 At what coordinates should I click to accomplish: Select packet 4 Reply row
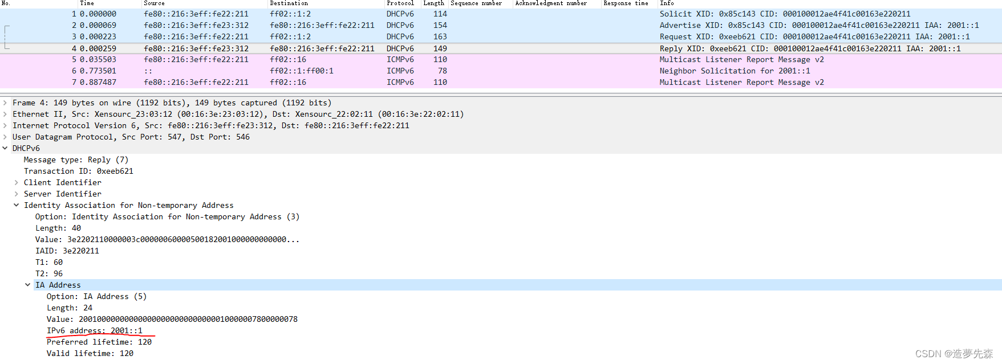point(501,48)
